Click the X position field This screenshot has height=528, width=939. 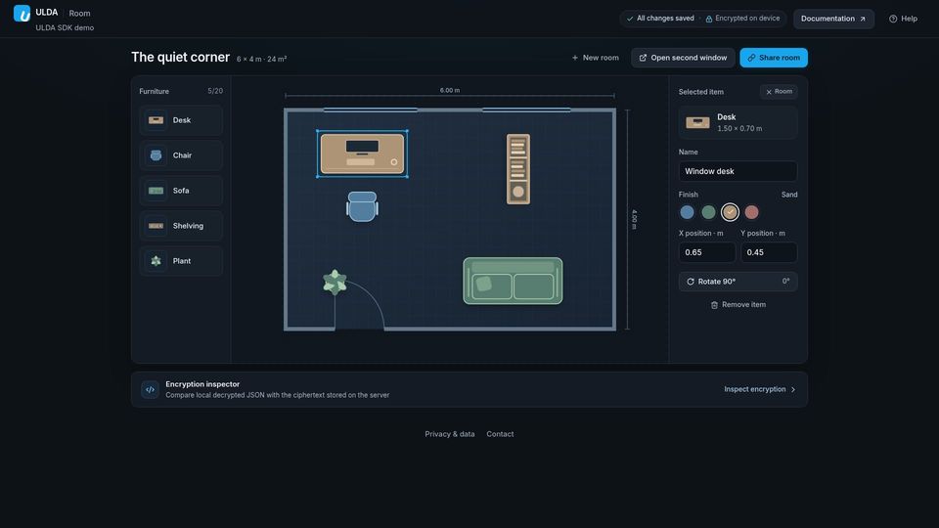706,252
